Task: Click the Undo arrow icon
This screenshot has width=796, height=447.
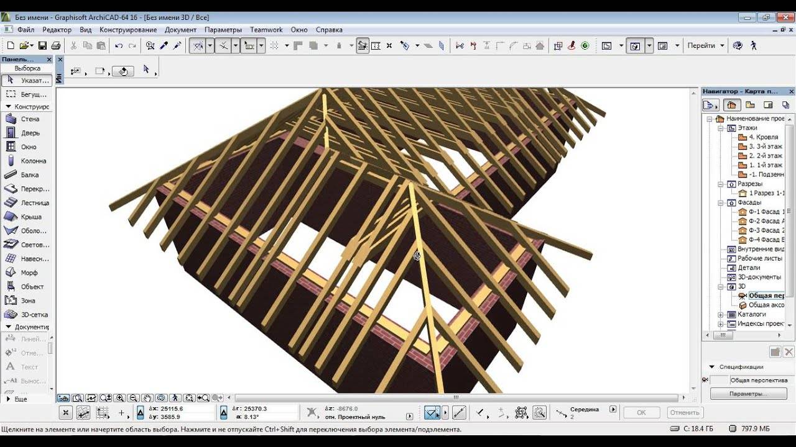Action: [x=119, y=45]
